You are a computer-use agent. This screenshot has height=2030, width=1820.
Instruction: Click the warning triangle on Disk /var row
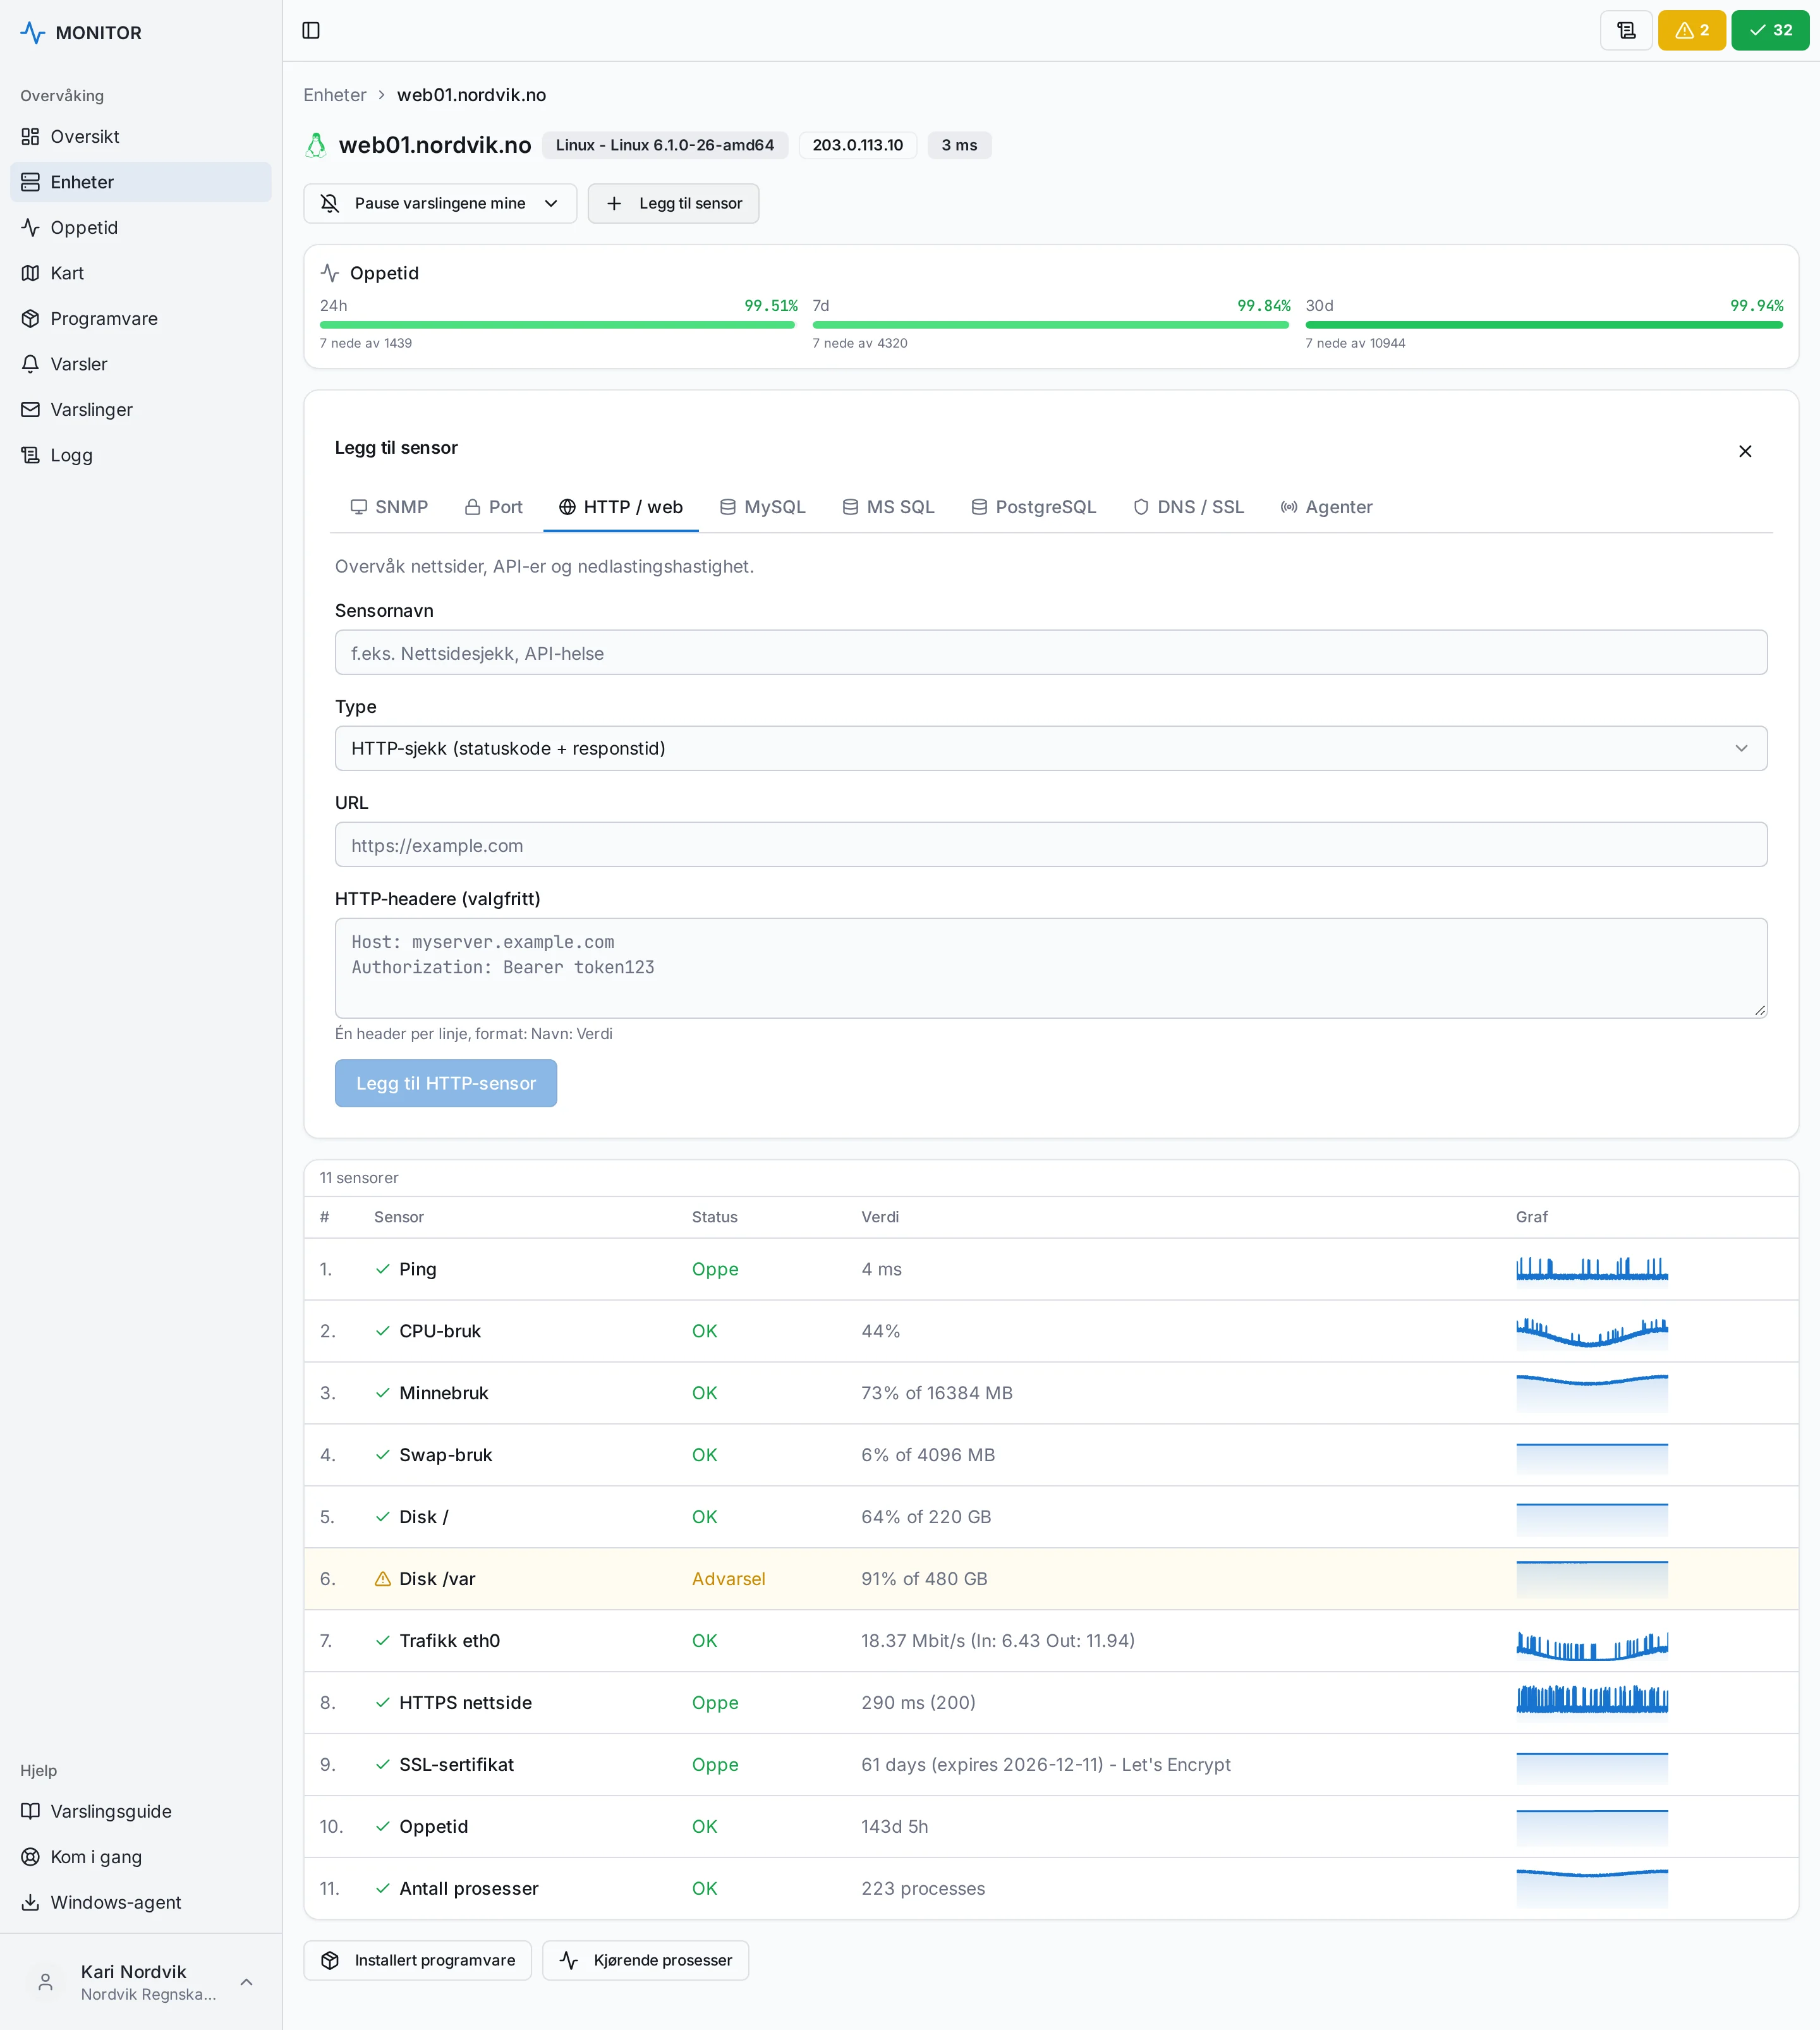pos(382,1578)
